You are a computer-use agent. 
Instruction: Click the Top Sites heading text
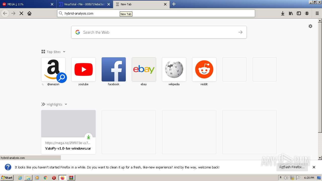54,52
